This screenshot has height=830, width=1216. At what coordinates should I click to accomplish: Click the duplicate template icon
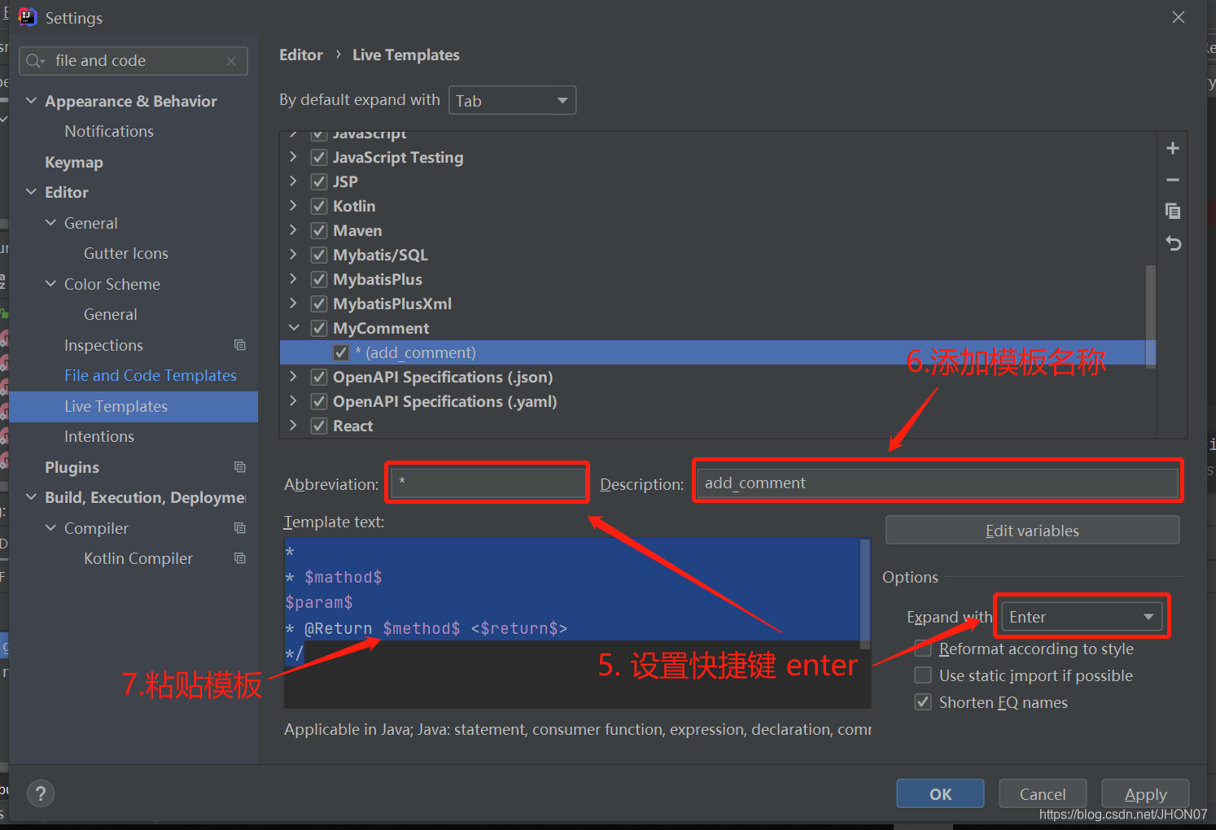click(x=1173, y=212)
